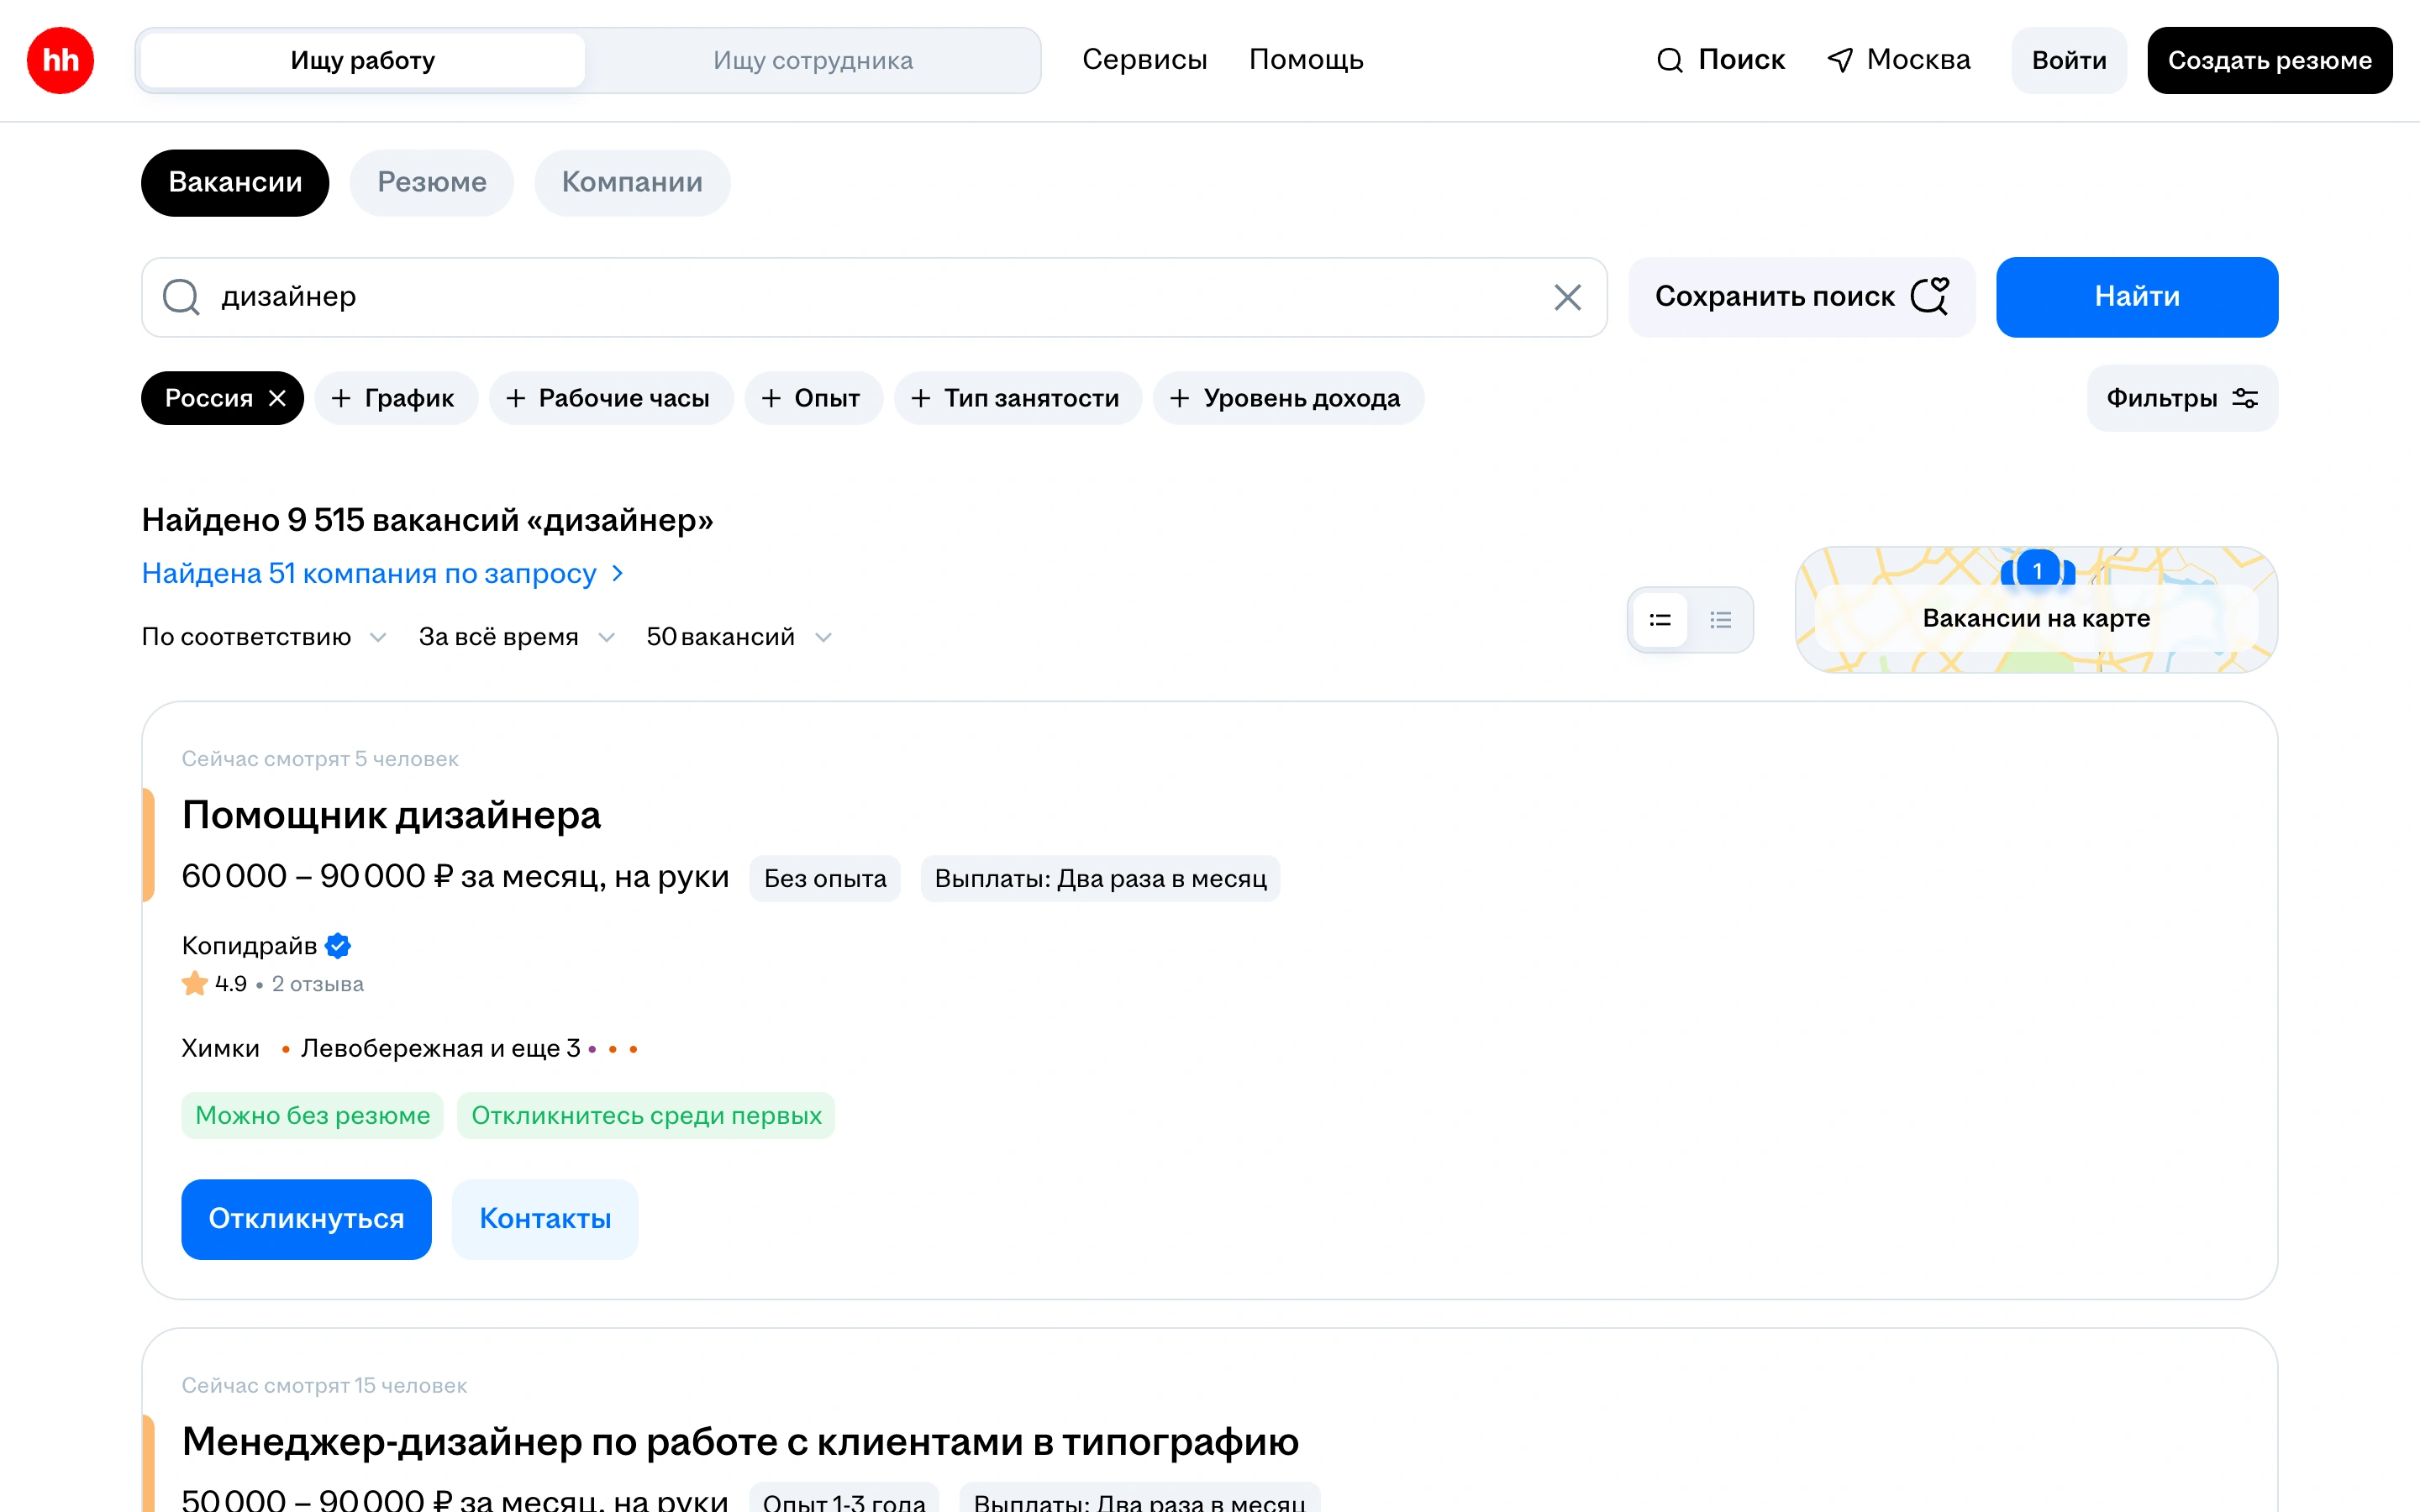This screenshot has height=1512, width=2420.
Task: Click the verified badge next to Копидрайв
Action: click(338, 945)
